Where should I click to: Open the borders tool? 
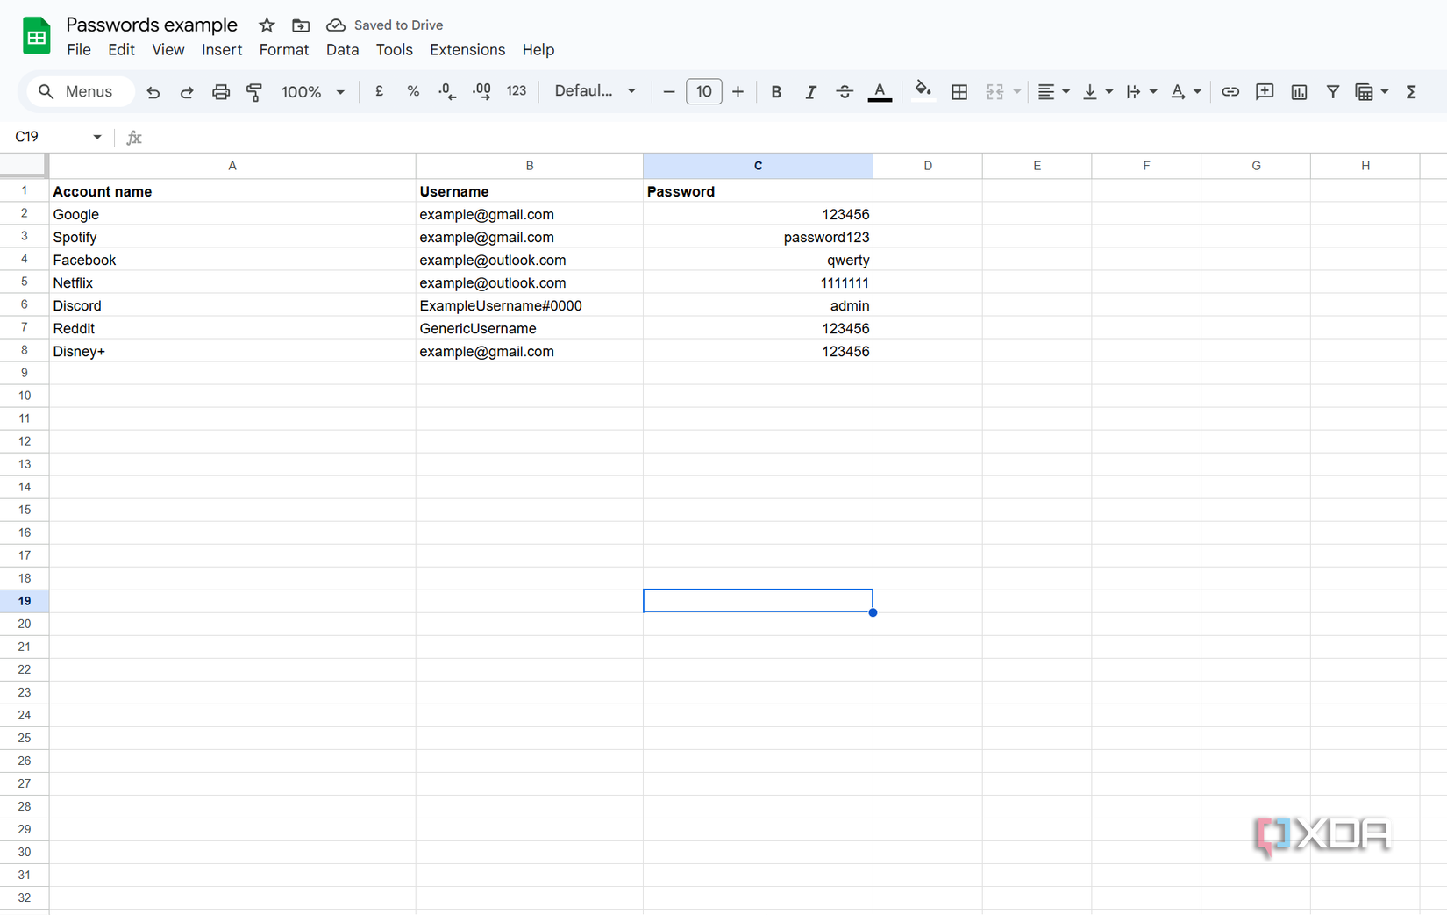pyautogui.click(x=959, y=91)
